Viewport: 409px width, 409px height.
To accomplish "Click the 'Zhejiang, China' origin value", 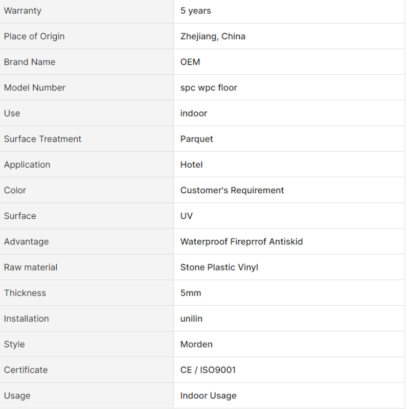I will (x=213, y=36).
